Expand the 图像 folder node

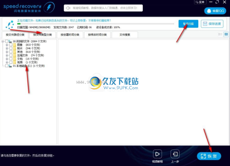[7, 45]
